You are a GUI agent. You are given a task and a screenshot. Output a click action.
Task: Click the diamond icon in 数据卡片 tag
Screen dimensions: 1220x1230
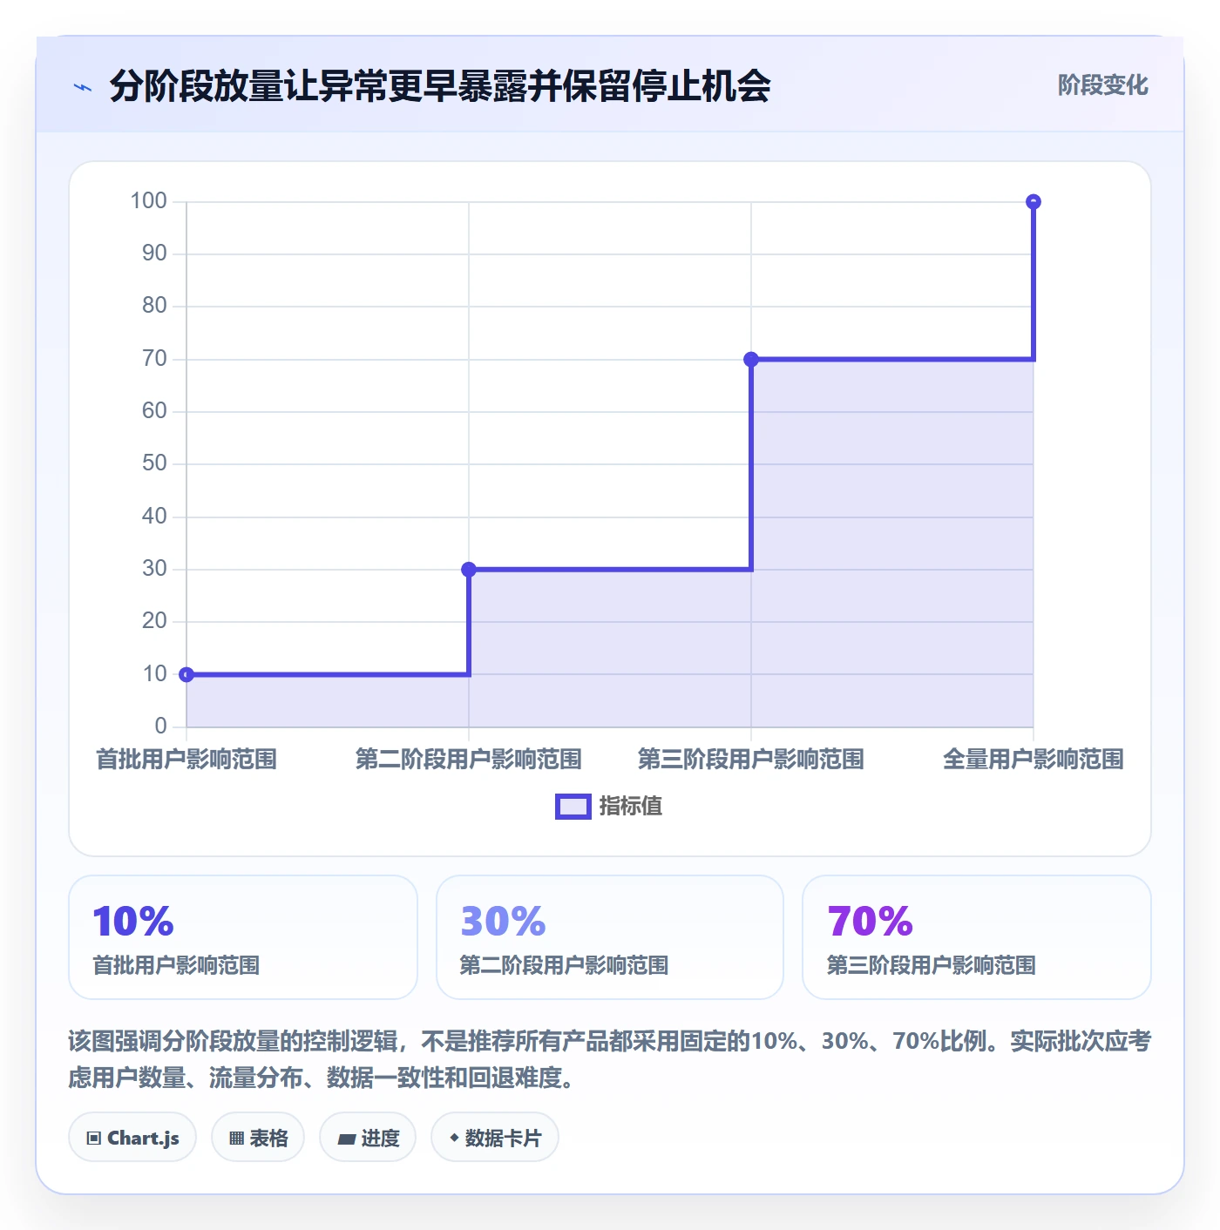click(x=454, y=1138)
